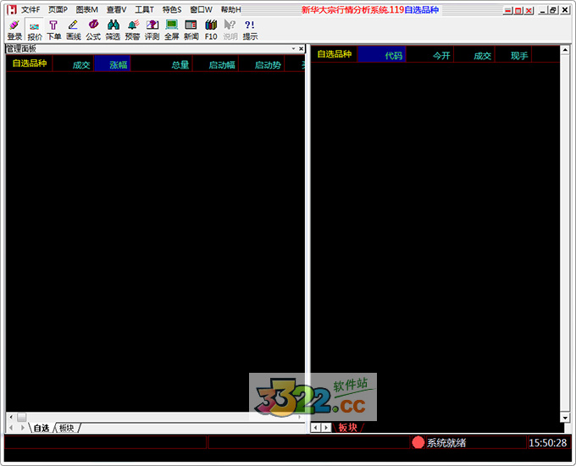576x466 pixels.
Task: Click the right panel tab scroll right arrow
Action: (x=326, y=427)
